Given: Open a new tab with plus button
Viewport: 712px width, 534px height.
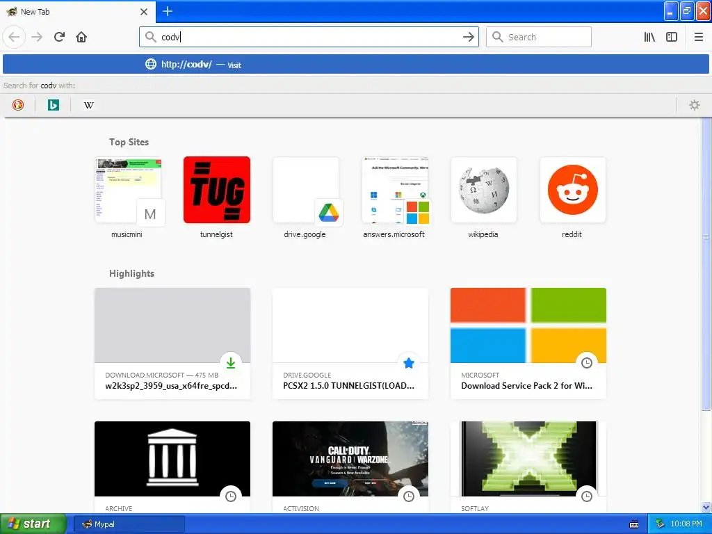Looking at the screenshot, I should click(168, 11).
